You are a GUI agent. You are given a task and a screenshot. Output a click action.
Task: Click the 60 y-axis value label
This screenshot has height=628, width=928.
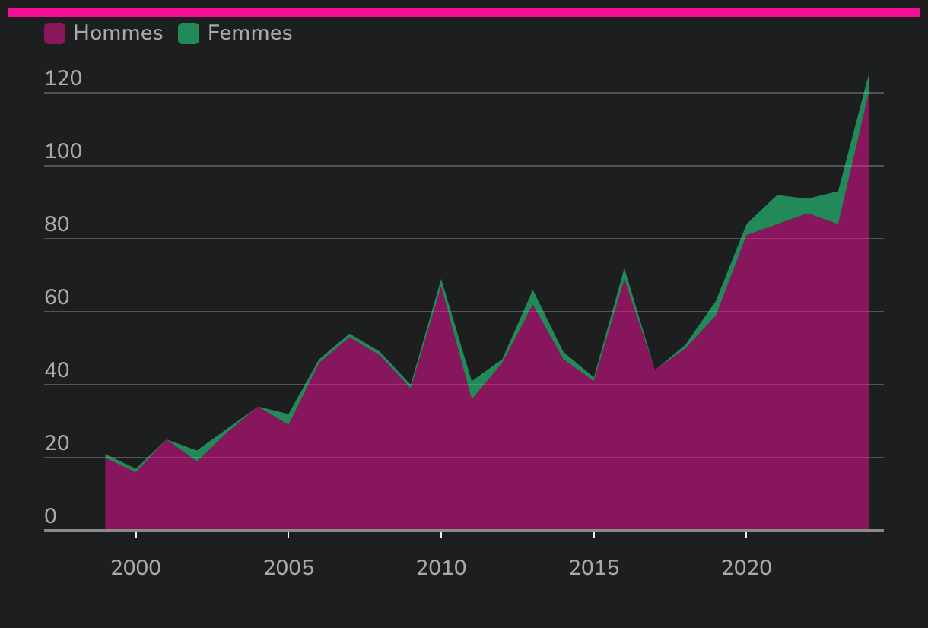57,298
